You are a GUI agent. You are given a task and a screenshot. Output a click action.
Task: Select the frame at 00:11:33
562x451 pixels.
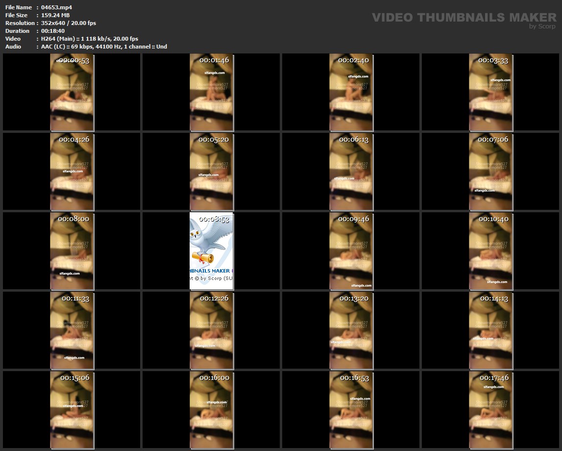[x=72, y=330]
